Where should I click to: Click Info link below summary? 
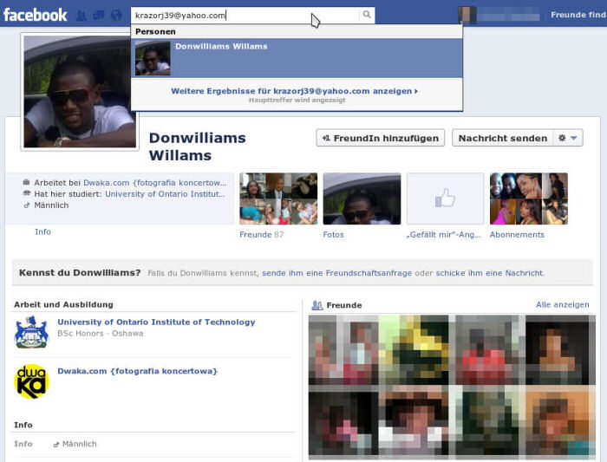[x=42, y=231]
